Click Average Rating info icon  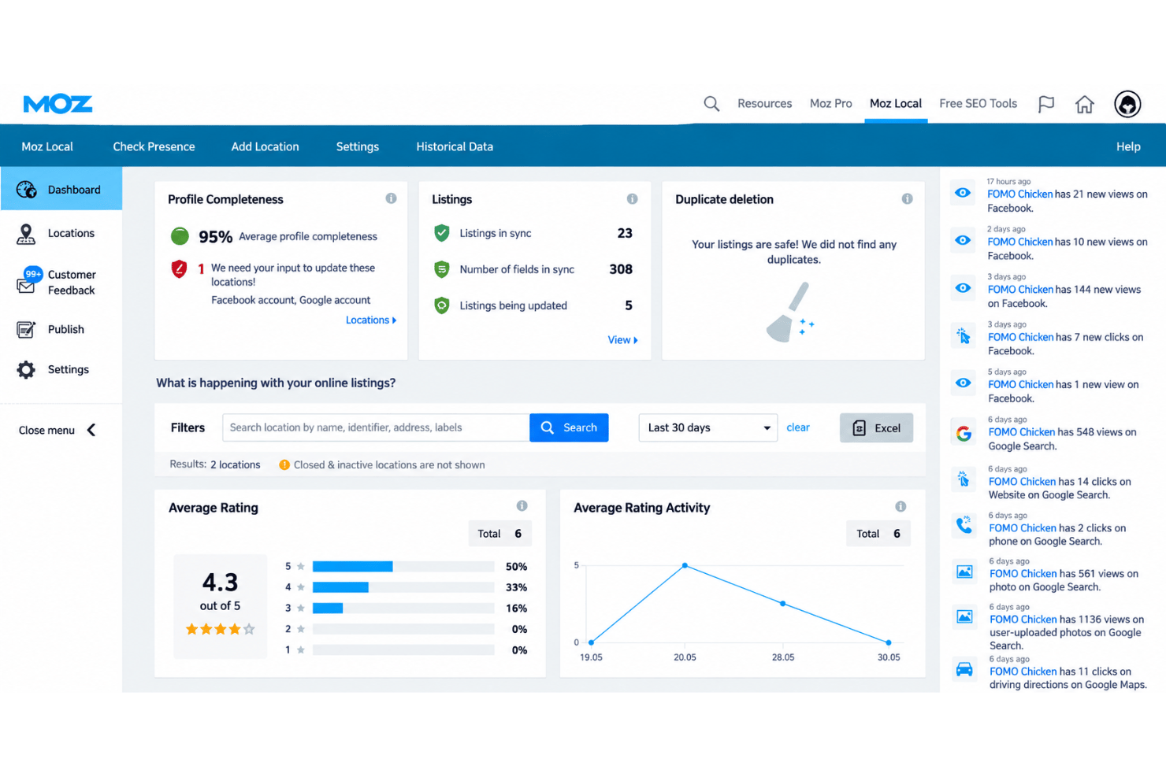pos(522,506)
